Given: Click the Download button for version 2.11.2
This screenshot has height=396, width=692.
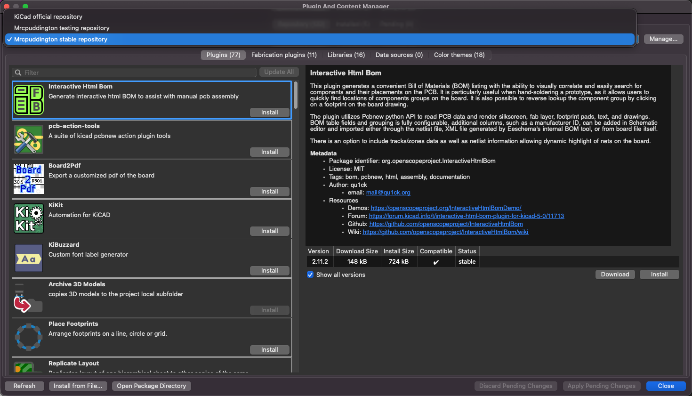Looking at the screenshot, I should click(x=615, y=275).
